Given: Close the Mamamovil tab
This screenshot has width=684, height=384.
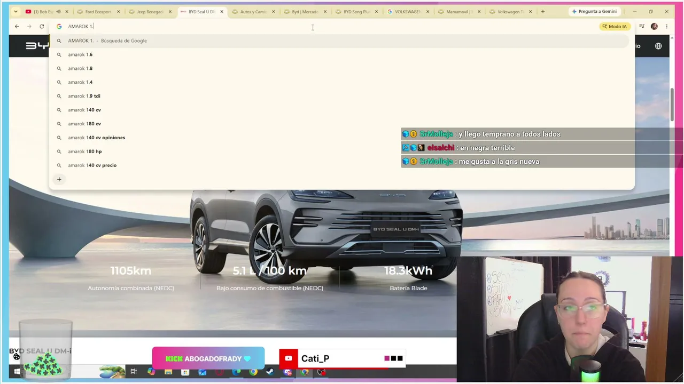Looking at the screenshot, I should [x=479, y=12].
